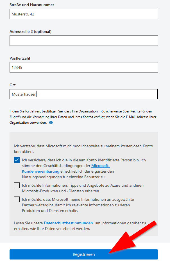Click the Adresszeile 2 (optional) label
The image size is (170, 264).
click(x=31, y=31)
